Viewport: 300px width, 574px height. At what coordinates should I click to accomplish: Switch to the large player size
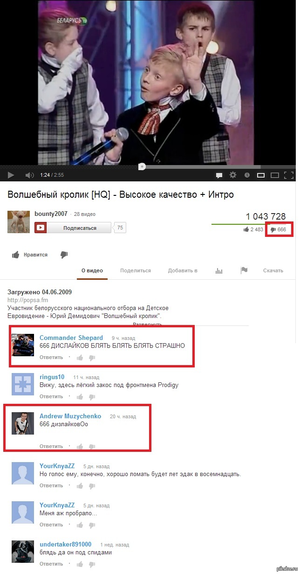coord(275,175)
